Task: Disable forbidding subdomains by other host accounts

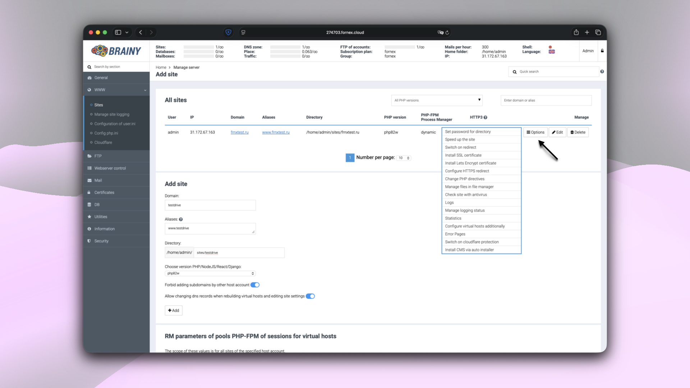Action: tap(255, 285)
